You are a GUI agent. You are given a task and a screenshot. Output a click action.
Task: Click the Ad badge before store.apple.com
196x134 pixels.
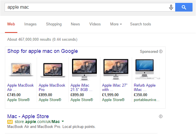pyautogui.click(x=10, y=122)
